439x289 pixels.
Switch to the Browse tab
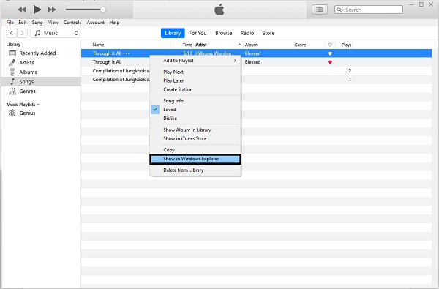(224, 33)
